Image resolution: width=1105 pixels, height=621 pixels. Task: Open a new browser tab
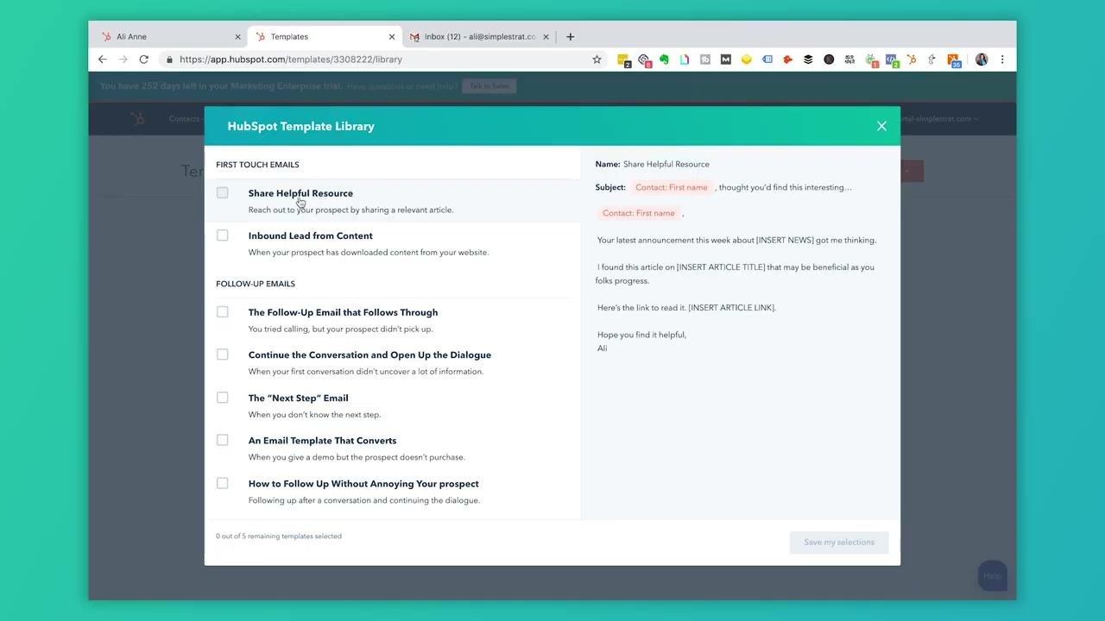coord(570,36)
